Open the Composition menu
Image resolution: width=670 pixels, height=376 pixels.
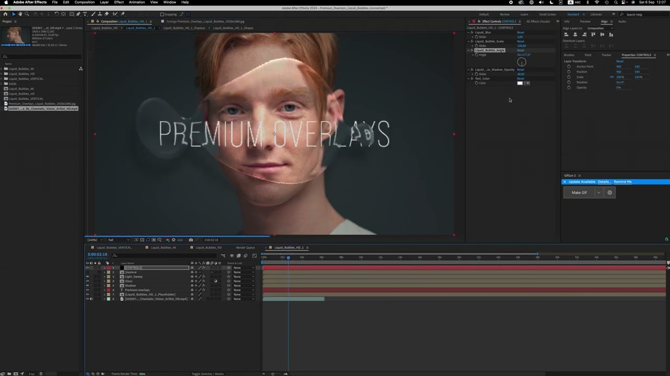[x=84, y=2]
